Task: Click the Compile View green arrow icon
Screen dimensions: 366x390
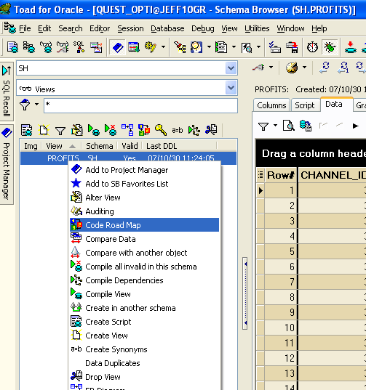Action: [x=94, y=130]
